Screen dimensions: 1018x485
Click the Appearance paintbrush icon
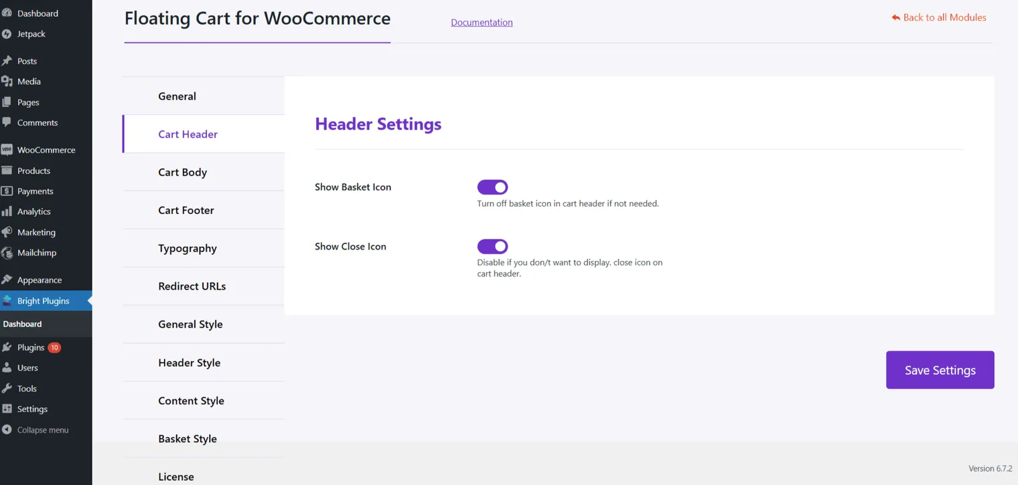point(7,280)
